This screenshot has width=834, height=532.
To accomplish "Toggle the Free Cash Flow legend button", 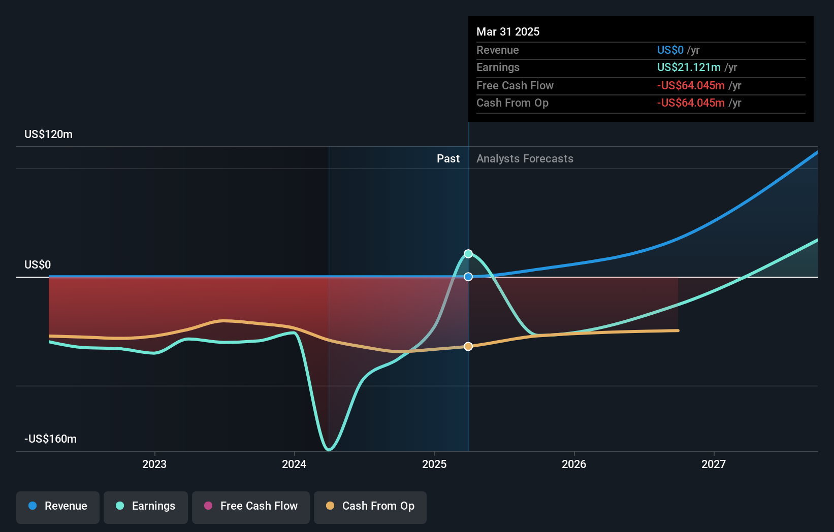I will click(x=251, y=507).
